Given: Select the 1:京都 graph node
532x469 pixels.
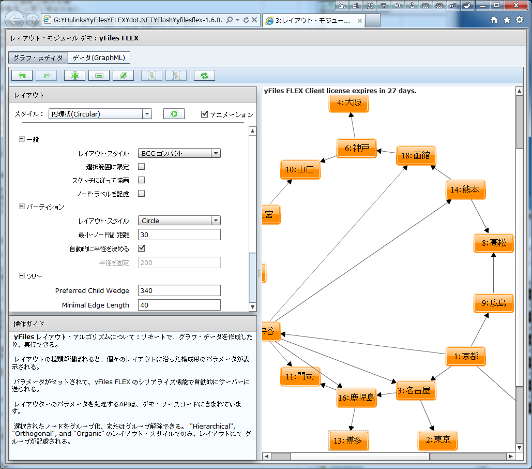Looking at the screenshot, I should pos(466,356).
